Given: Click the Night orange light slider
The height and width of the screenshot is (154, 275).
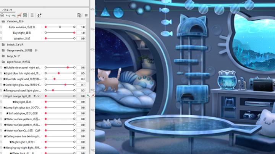Looking at the screenshot, I should [60, 96].
